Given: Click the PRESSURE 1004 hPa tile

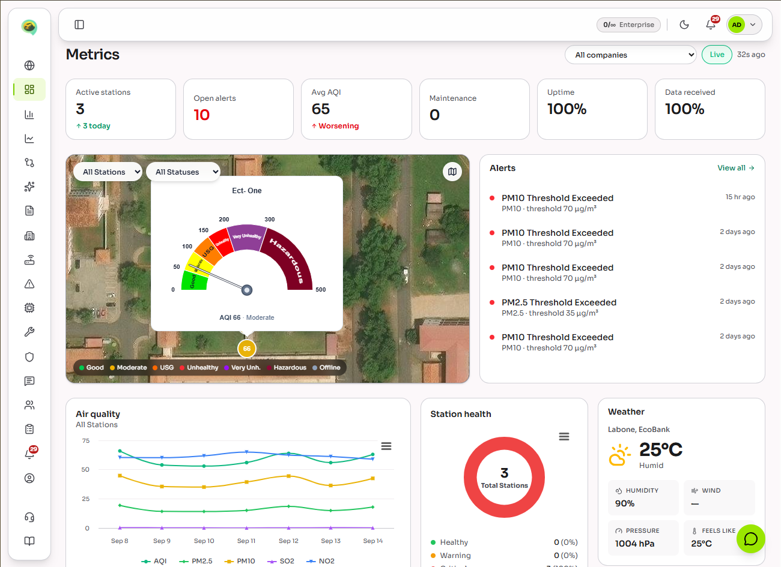Looking at the screenshot, I should [x=643, y=538].
